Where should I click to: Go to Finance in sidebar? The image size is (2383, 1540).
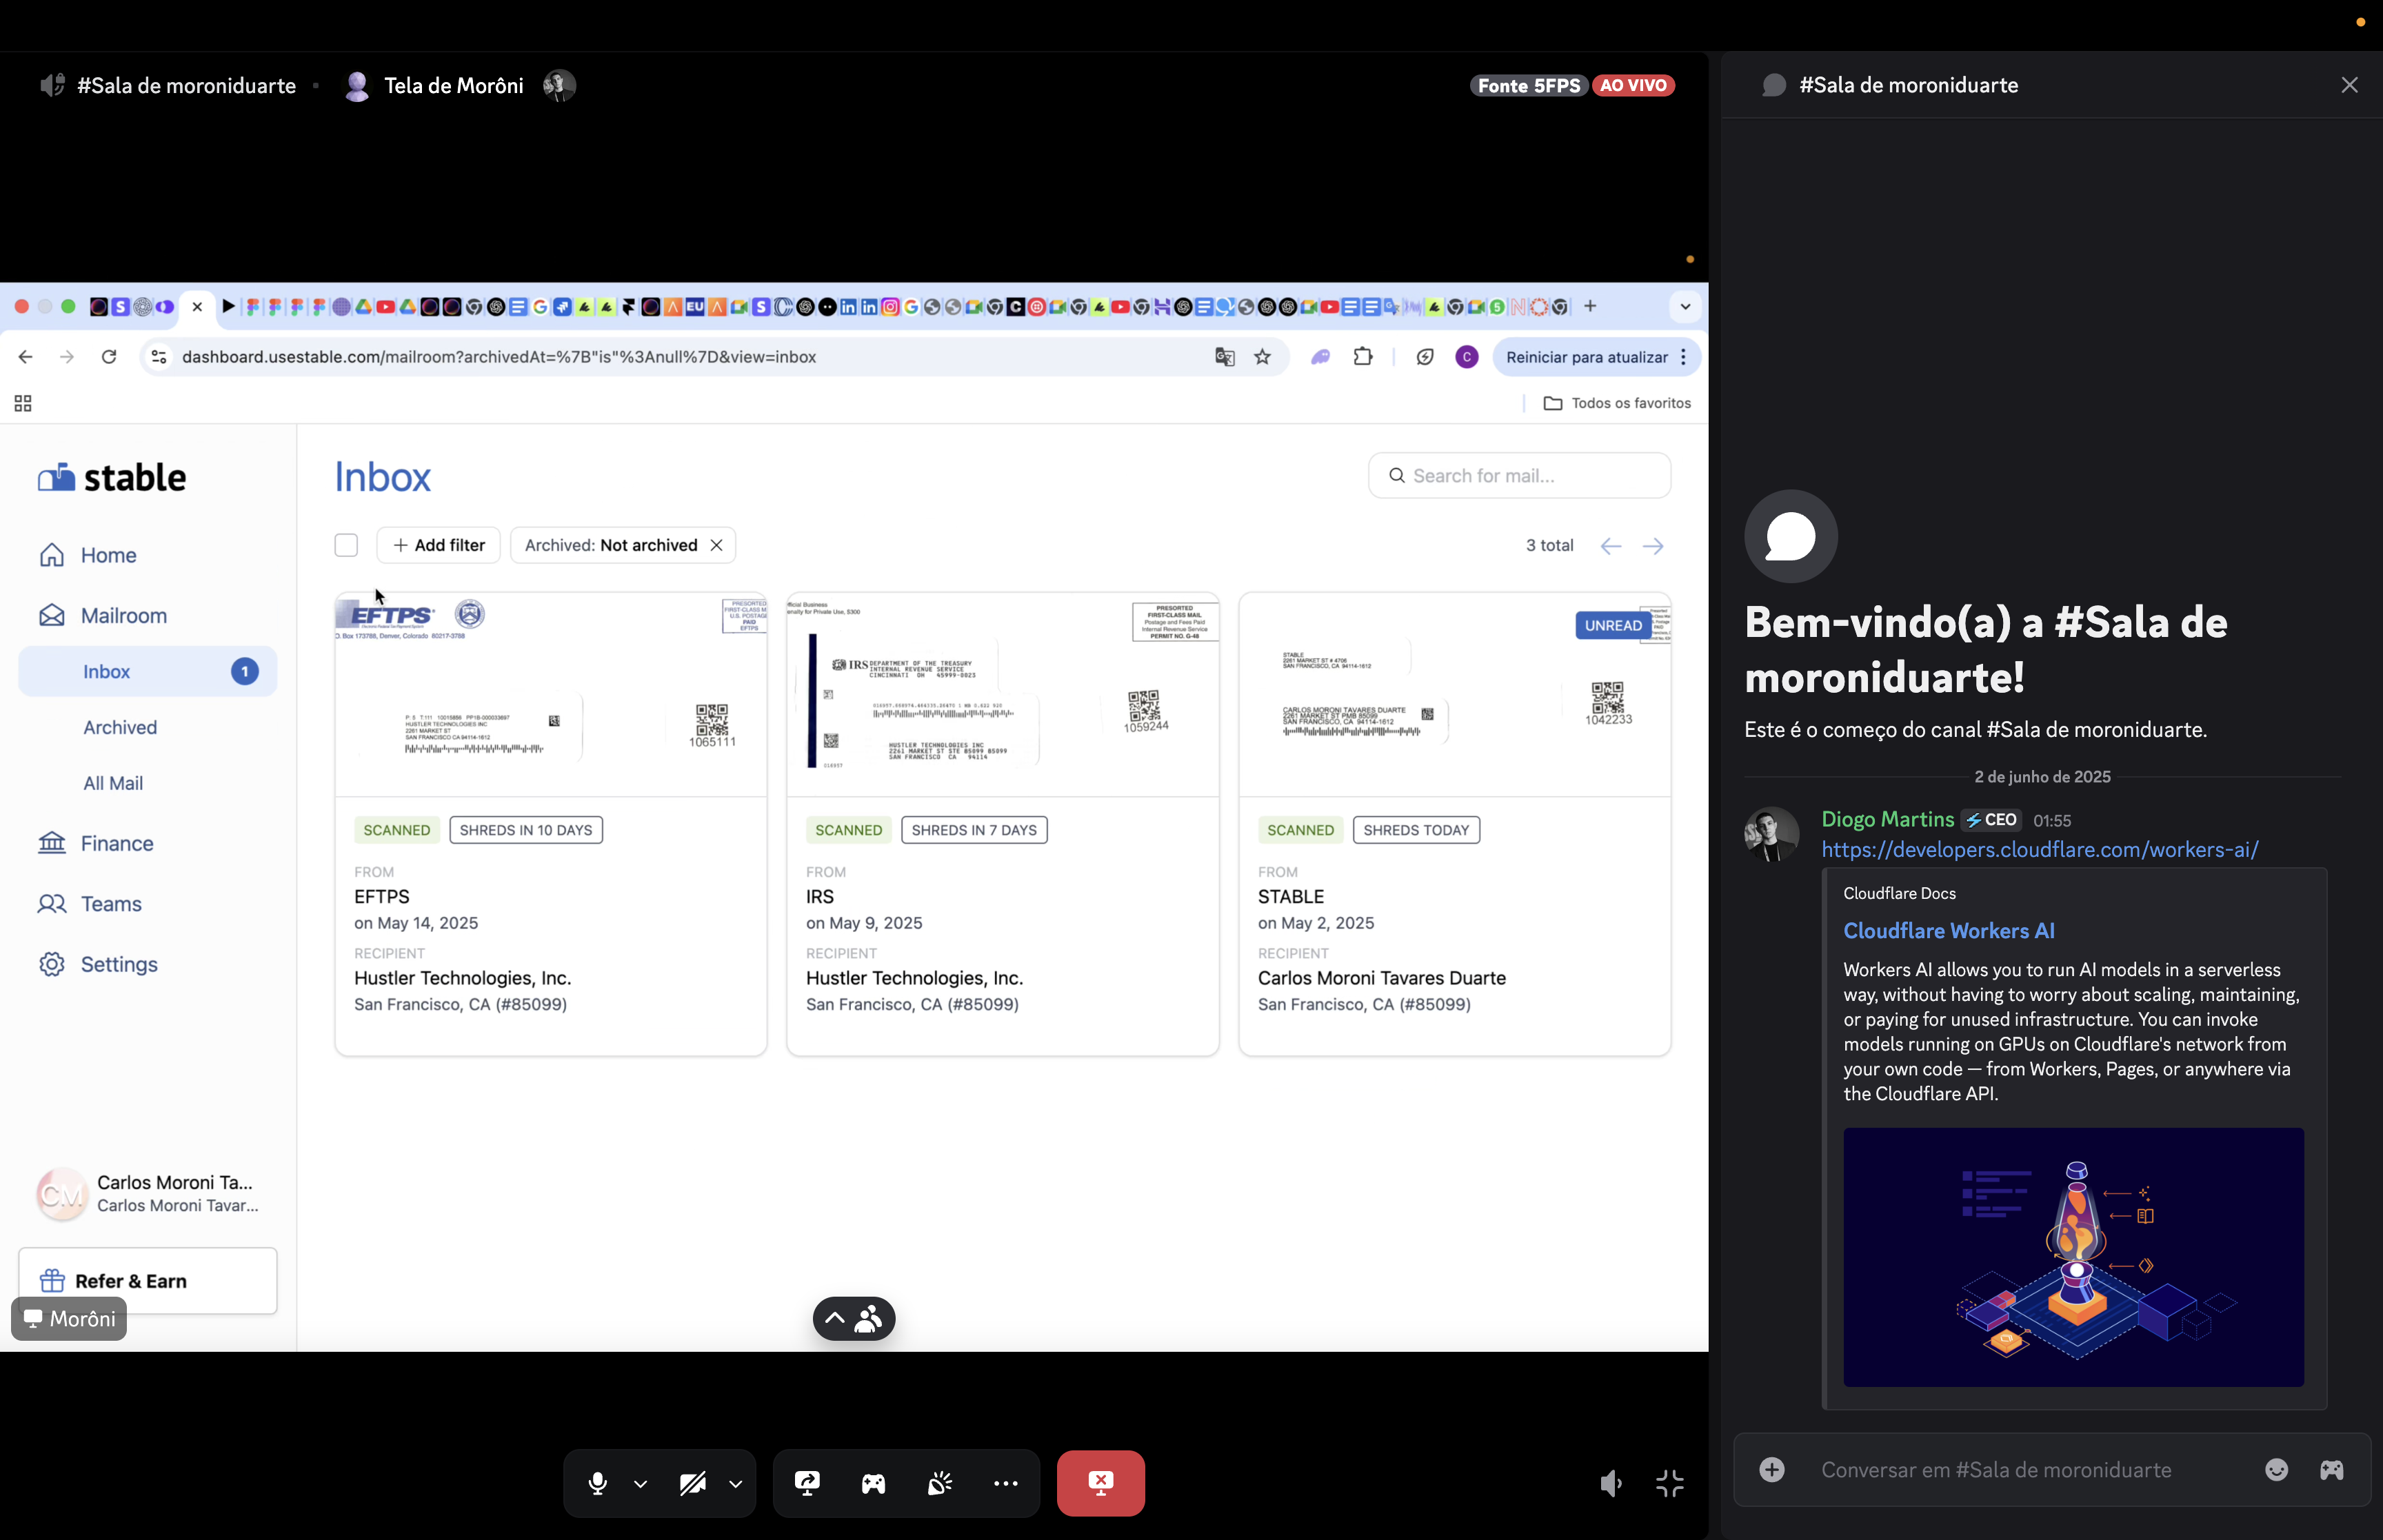(x=117, y=843)
